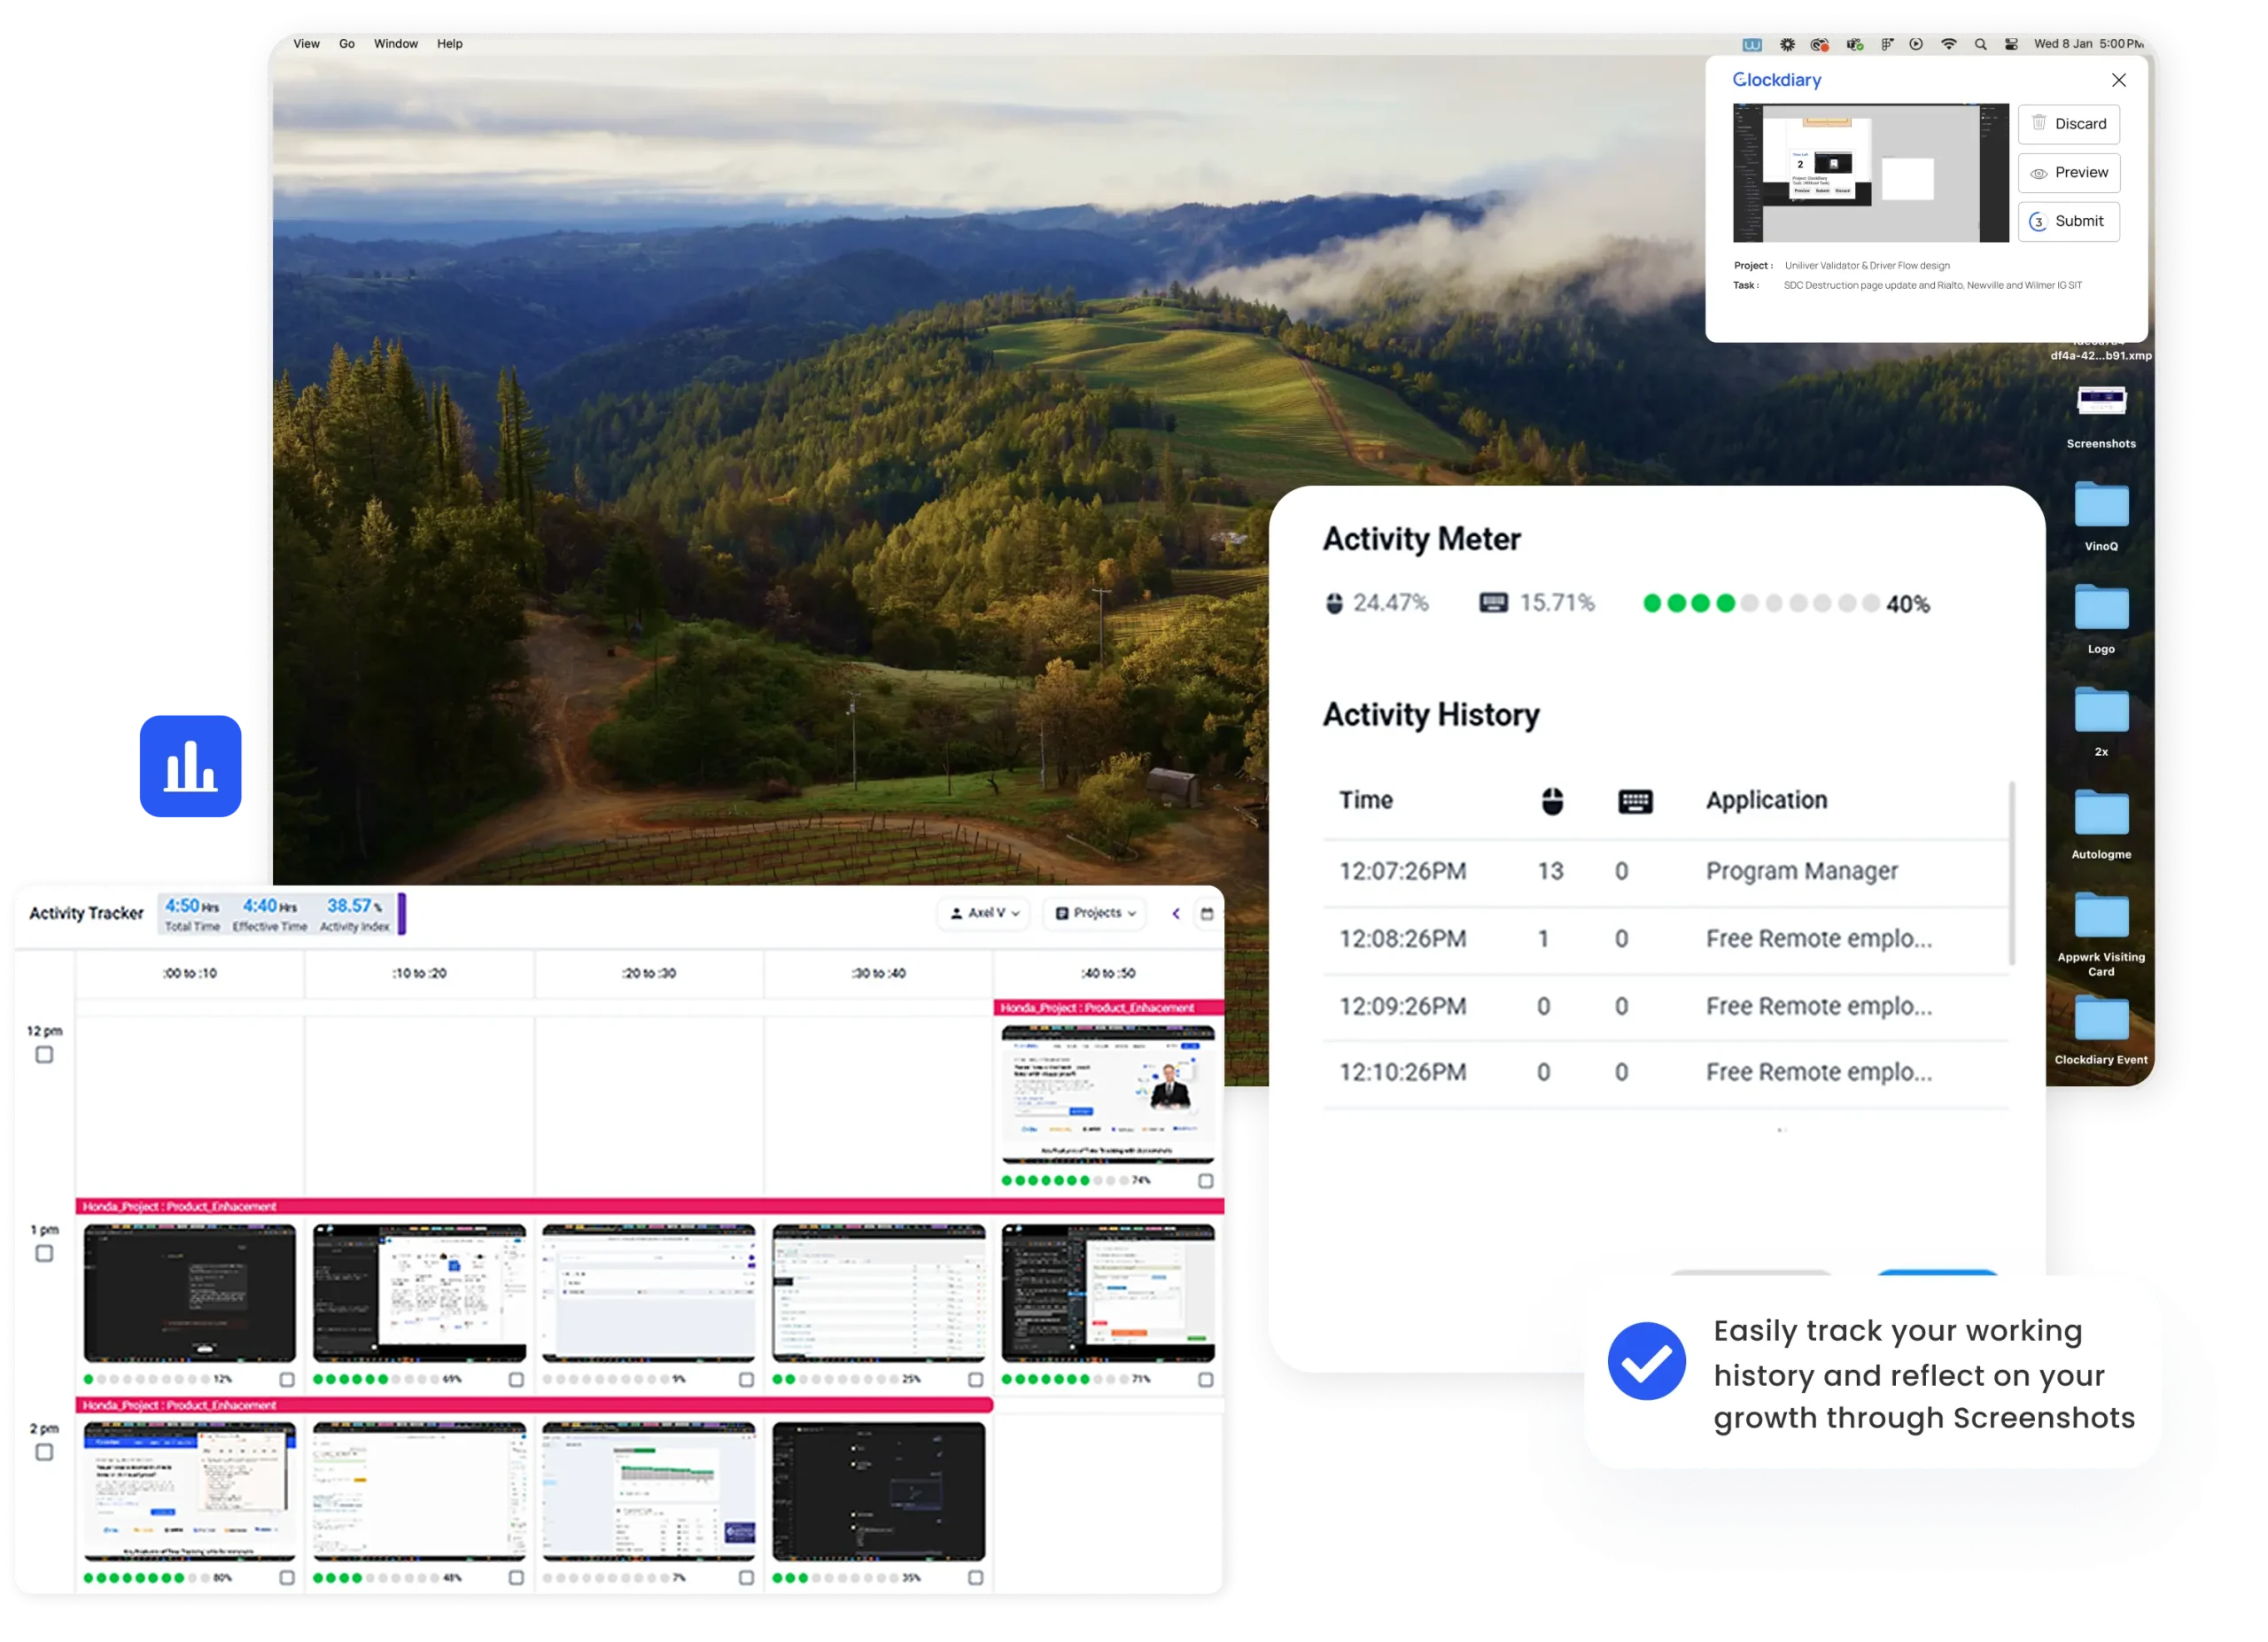2268x1642 pixels.
Task: Click the Clockdiary logo in popup
Action: pyautogui.click(x=1776, y=80)
